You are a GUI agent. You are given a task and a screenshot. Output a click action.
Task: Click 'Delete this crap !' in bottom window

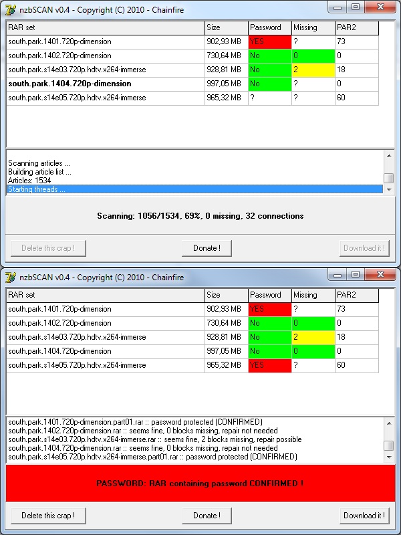click(x=48, y=515)
